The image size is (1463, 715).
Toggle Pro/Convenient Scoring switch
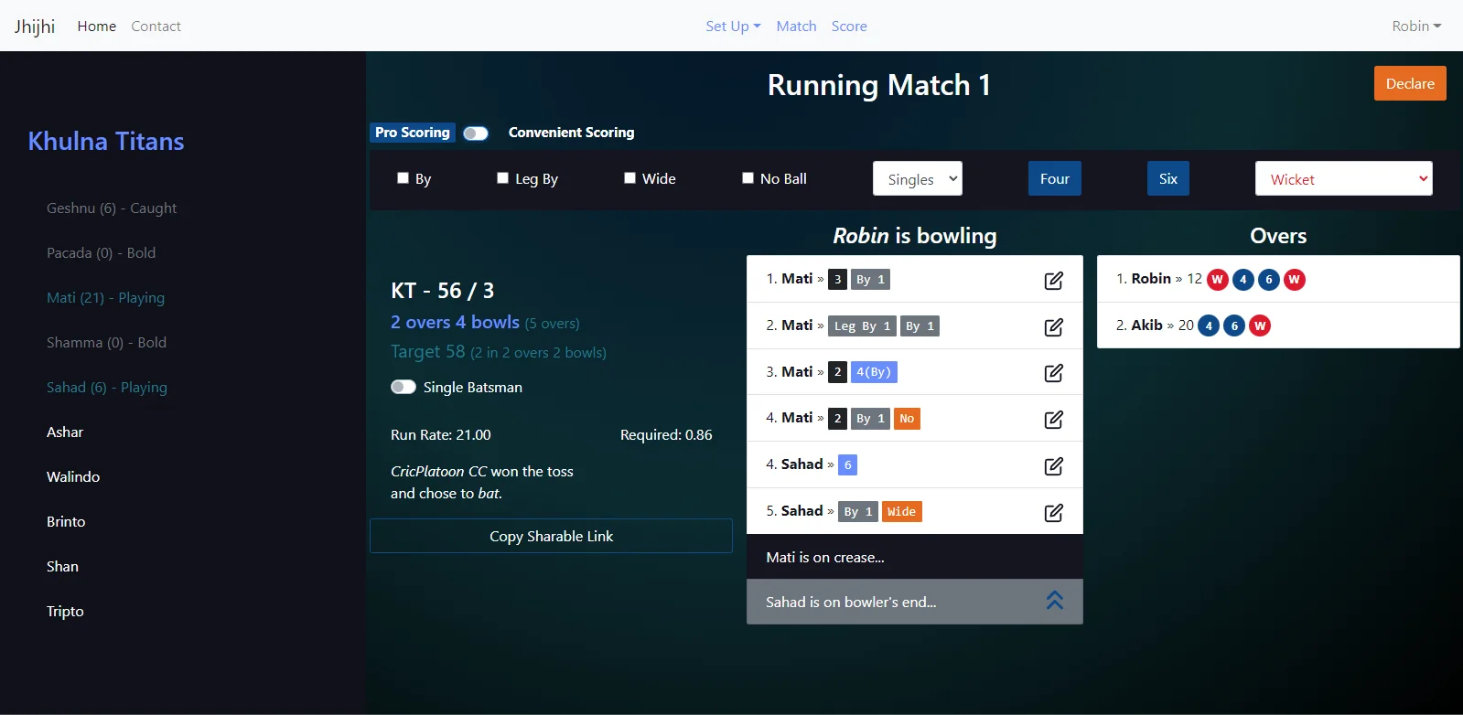[x=475, y=133]
